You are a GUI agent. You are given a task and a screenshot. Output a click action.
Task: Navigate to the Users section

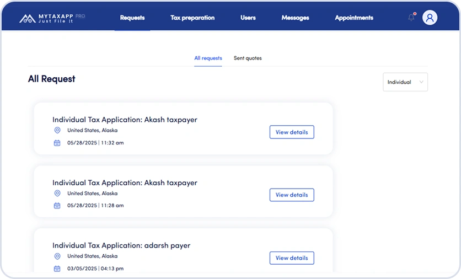(x=248, y=18)
